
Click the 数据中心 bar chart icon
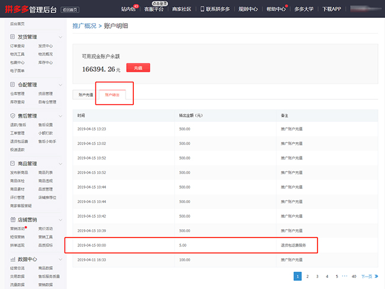pos(12,259)
